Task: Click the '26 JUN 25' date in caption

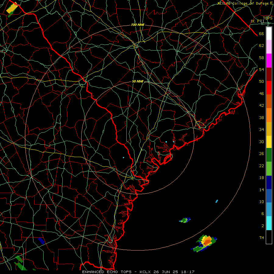Action: click(166, 272)
